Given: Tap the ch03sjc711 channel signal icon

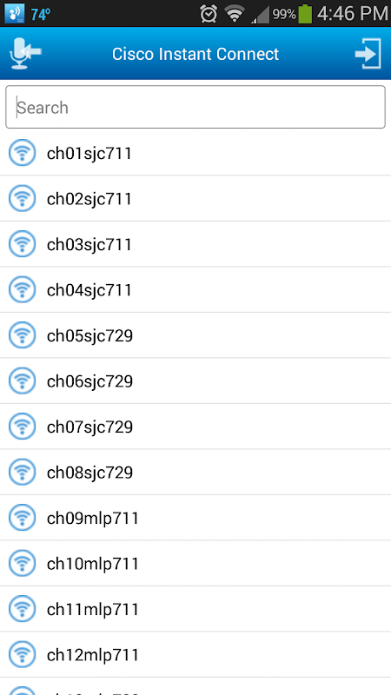Looking at the screenshot, I should click(23, 244).
